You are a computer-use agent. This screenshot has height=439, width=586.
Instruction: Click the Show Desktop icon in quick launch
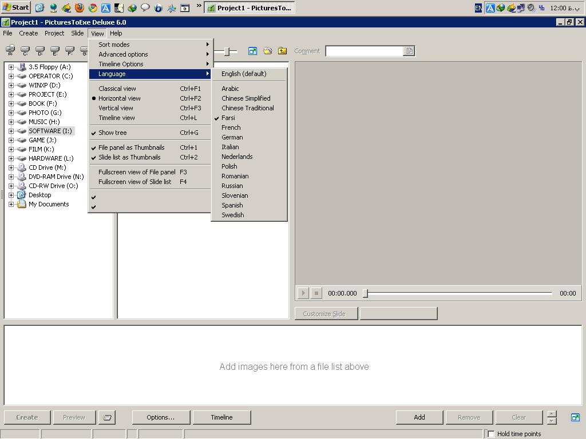click(39, 8)
